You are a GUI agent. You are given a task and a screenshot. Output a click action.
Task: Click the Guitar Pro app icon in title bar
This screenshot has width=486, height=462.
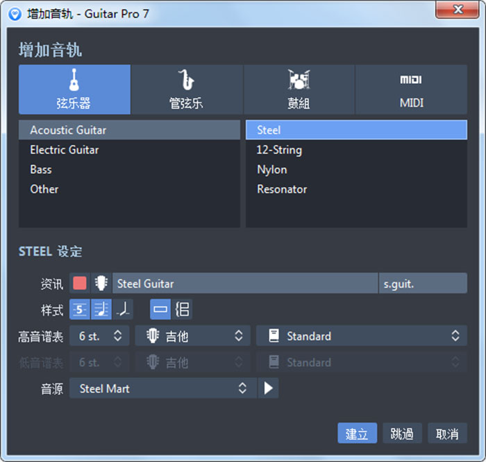pos(15,14)
